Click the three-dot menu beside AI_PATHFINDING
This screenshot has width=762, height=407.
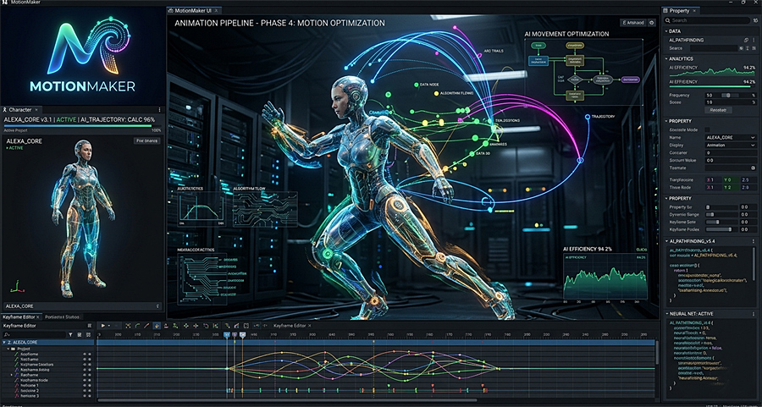754,40
